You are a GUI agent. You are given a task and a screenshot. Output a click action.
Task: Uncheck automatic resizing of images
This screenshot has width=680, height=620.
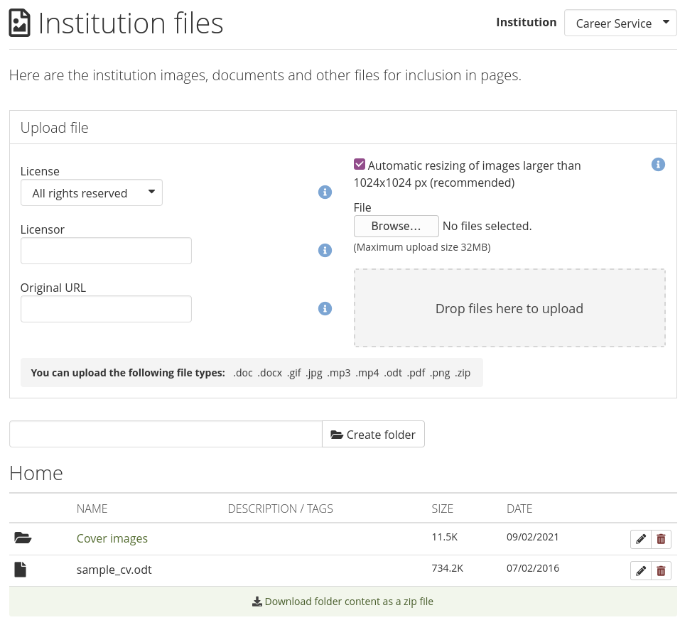pos(360,165)
